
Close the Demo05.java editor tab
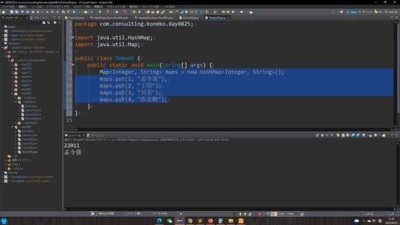(228, 18)
